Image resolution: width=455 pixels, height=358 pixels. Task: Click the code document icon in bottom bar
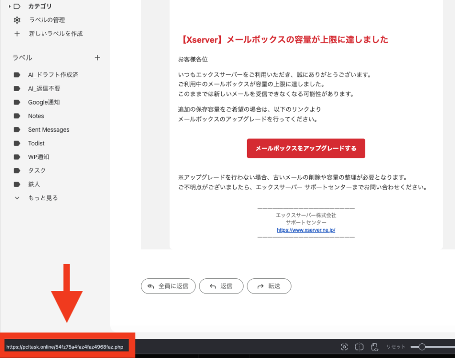tap(375, 347)
